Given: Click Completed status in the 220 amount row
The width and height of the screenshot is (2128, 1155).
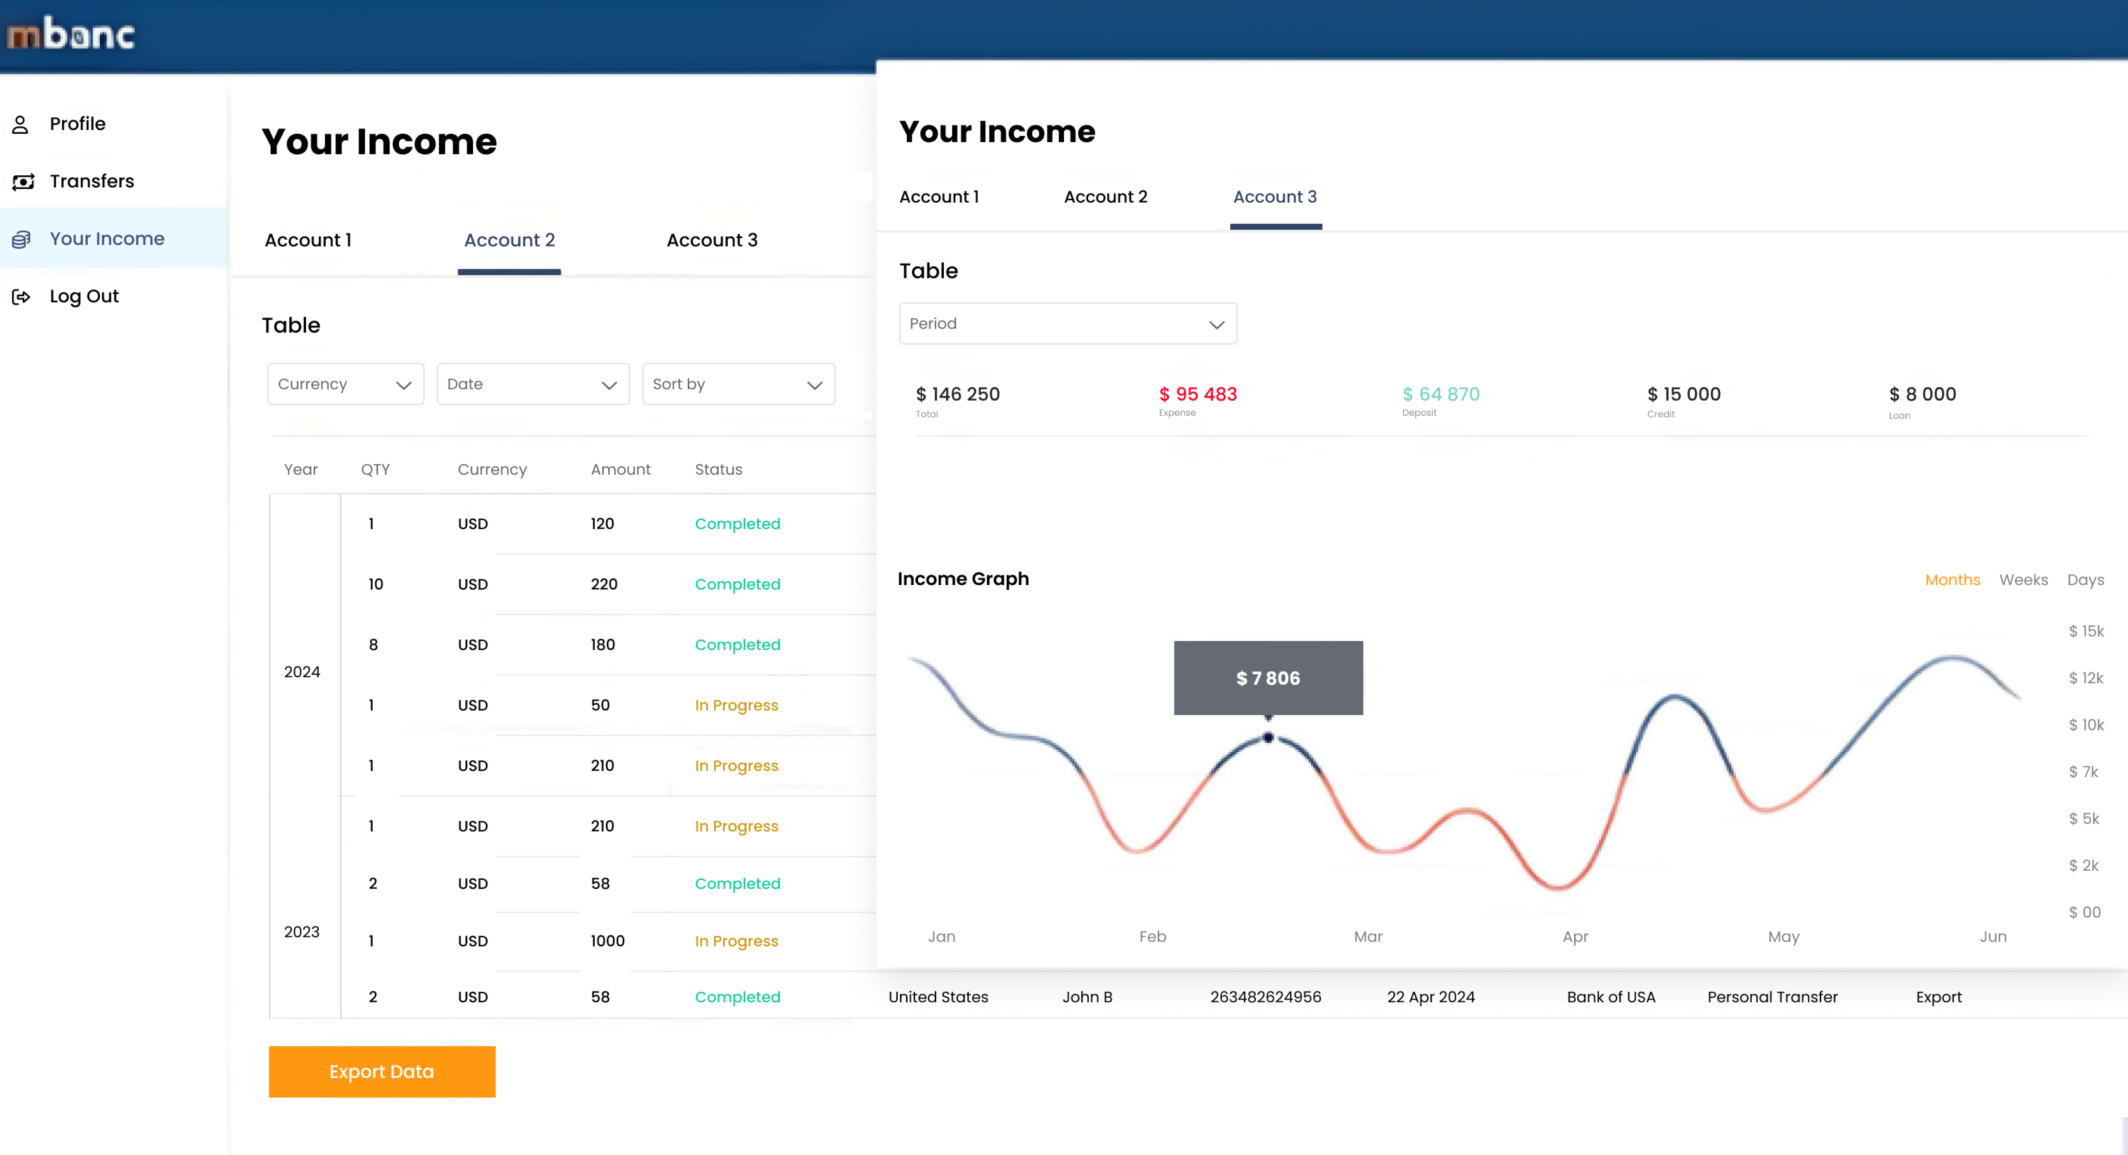Looking at the screenshot, I should pos(738,584).
